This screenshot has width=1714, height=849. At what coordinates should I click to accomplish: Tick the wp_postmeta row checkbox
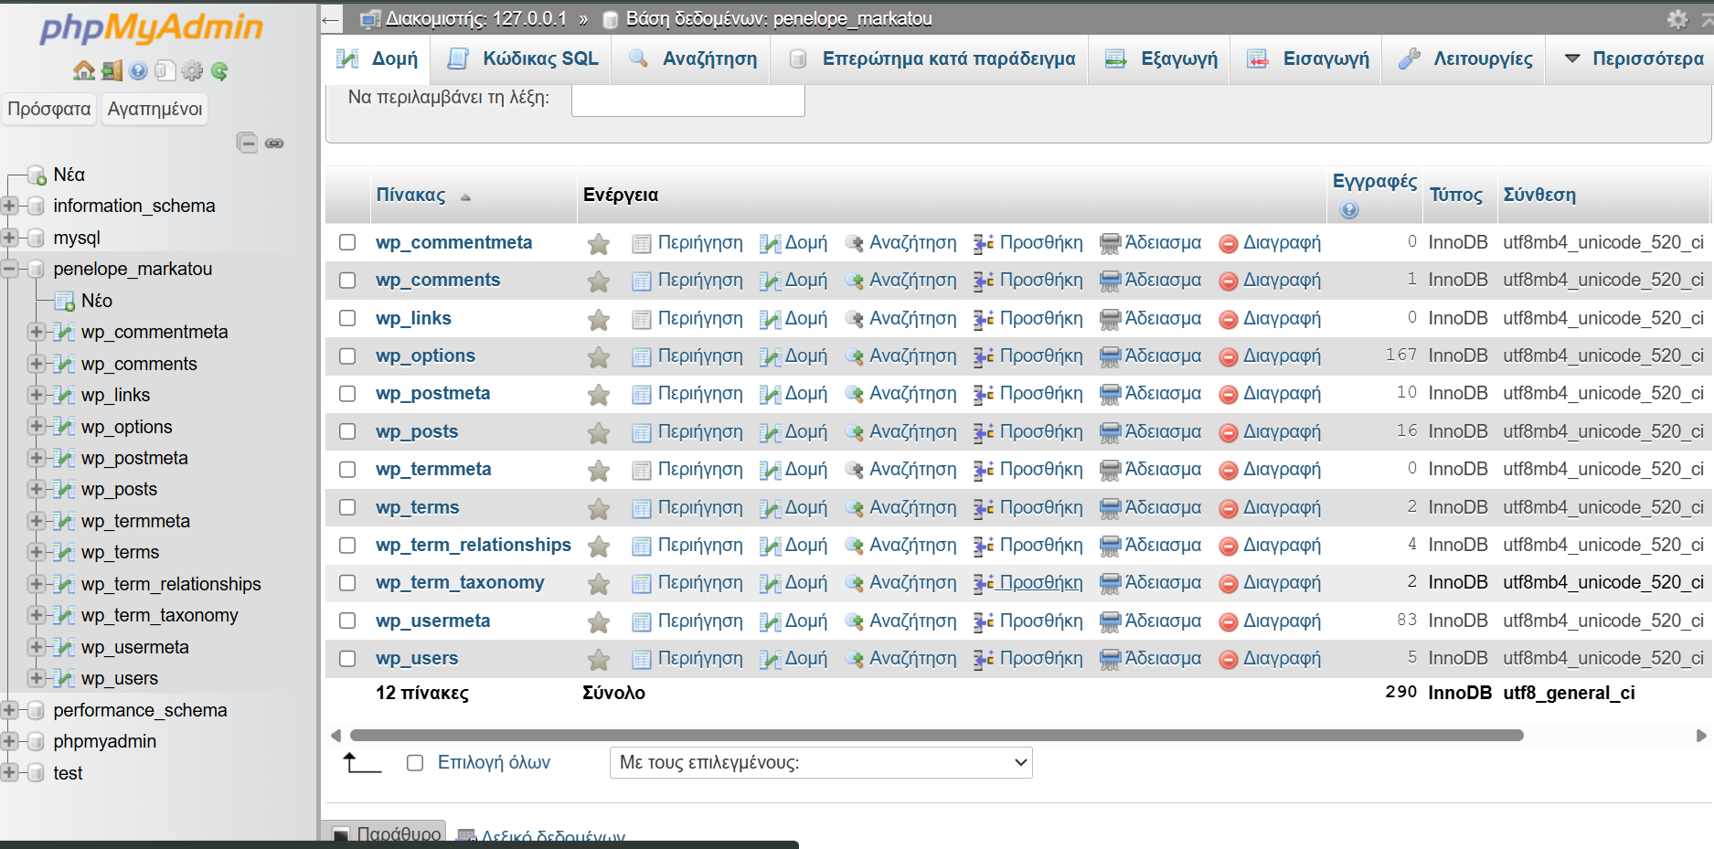click(x=347, y=394)
